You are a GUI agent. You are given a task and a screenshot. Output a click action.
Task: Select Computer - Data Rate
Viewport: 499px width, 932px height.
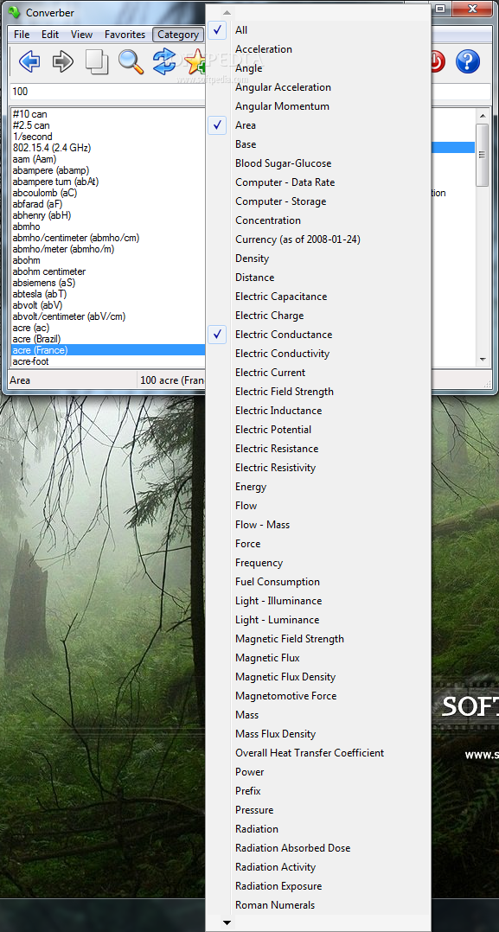pos(318,182)
